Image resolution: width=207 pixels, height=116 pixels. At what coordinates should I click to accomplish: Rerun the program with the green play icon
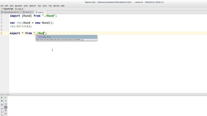[x=2, y=98]
